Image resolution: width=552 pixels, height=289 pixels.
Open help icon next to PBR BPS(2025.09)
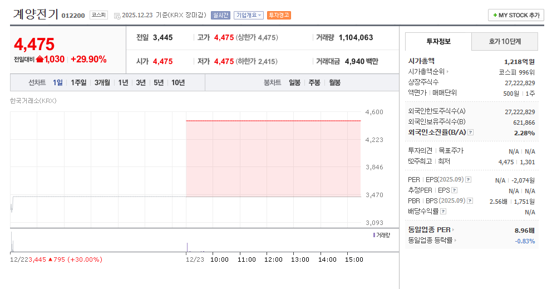click(470, 201)
